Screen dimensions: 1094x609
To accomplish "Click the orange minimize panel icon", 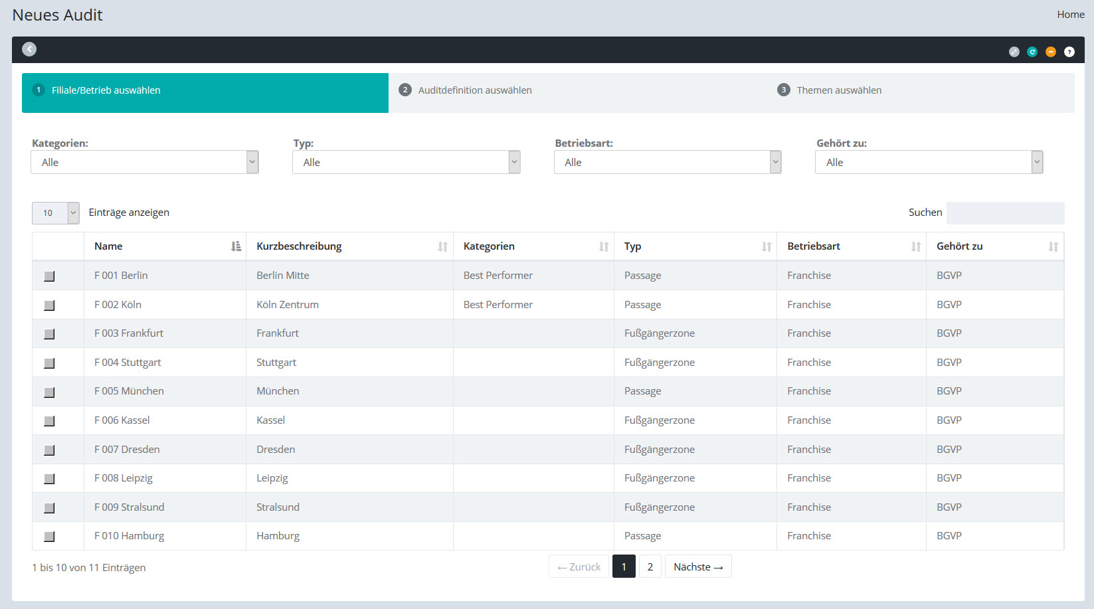I will [x=1051, y=52].
